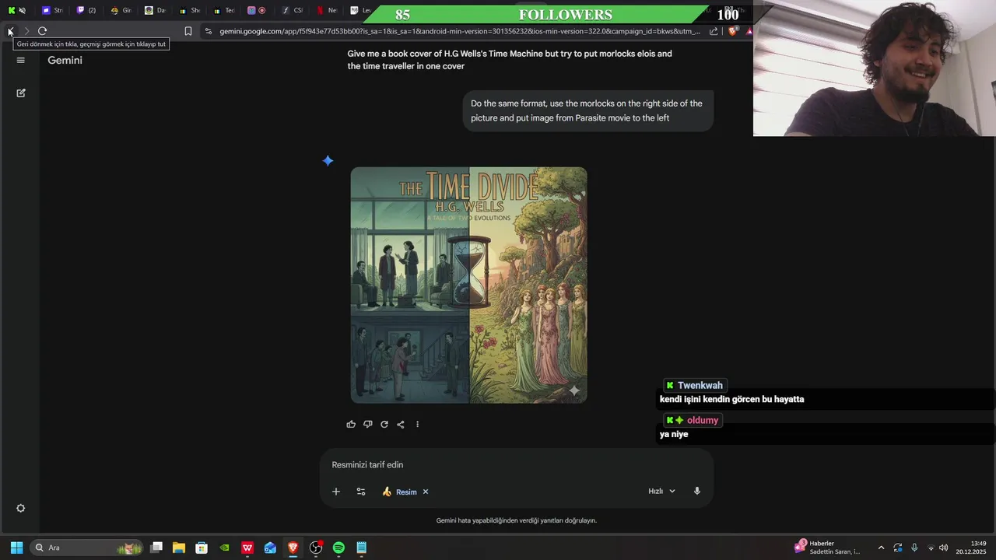This screenshot has width=996, height=560.
Task: Open WPS Office from taskbar
Action: (x=247, y=548)
